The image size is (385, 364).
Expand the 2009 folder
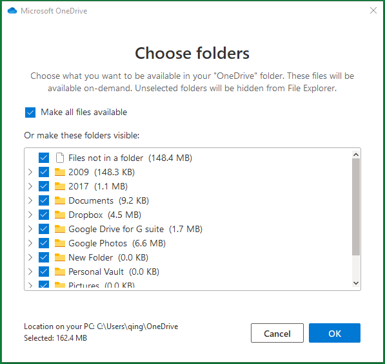30,172
